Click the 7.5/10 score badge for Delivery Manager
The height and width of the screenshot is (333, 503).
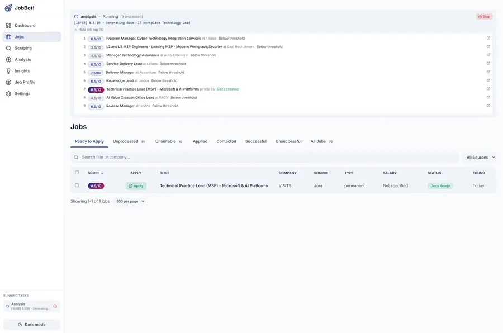[96, 73]
